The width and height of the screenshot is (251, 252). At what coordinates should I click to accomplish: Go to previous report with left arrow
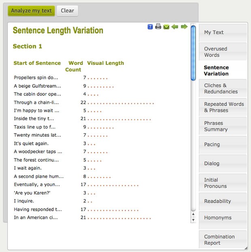[x=175, y=27]
